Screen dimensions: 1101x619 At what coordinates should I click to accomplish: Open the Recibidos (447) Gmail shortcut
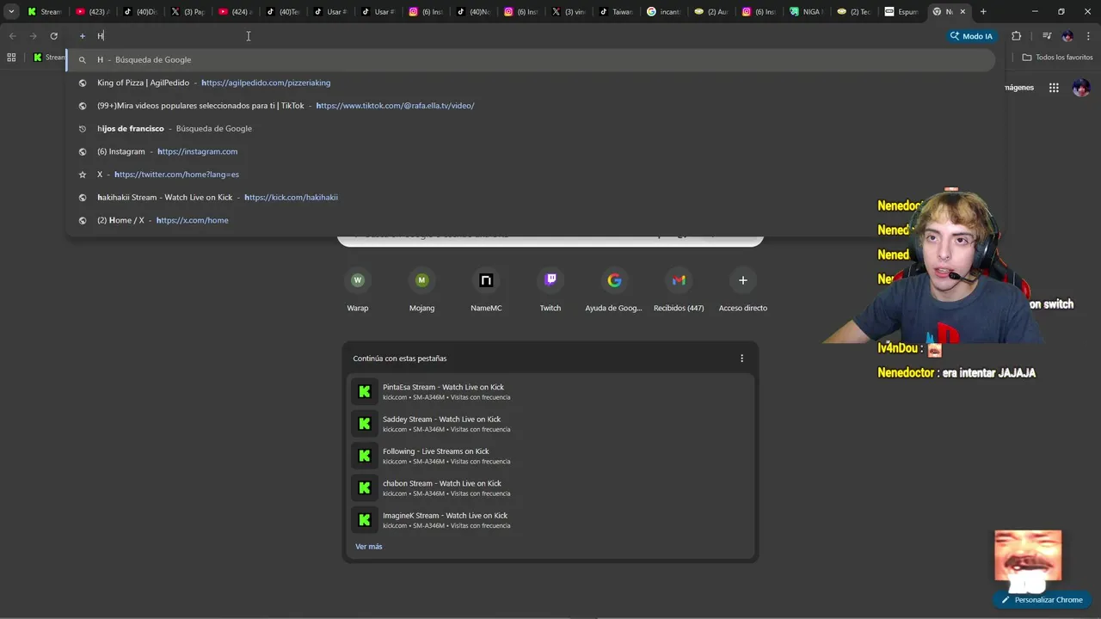coord(679,290)
